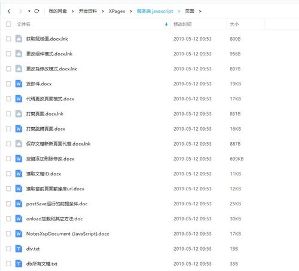299x271 pixels.
Task: Select file name 发邮件.docx
Action: [39, 84]
